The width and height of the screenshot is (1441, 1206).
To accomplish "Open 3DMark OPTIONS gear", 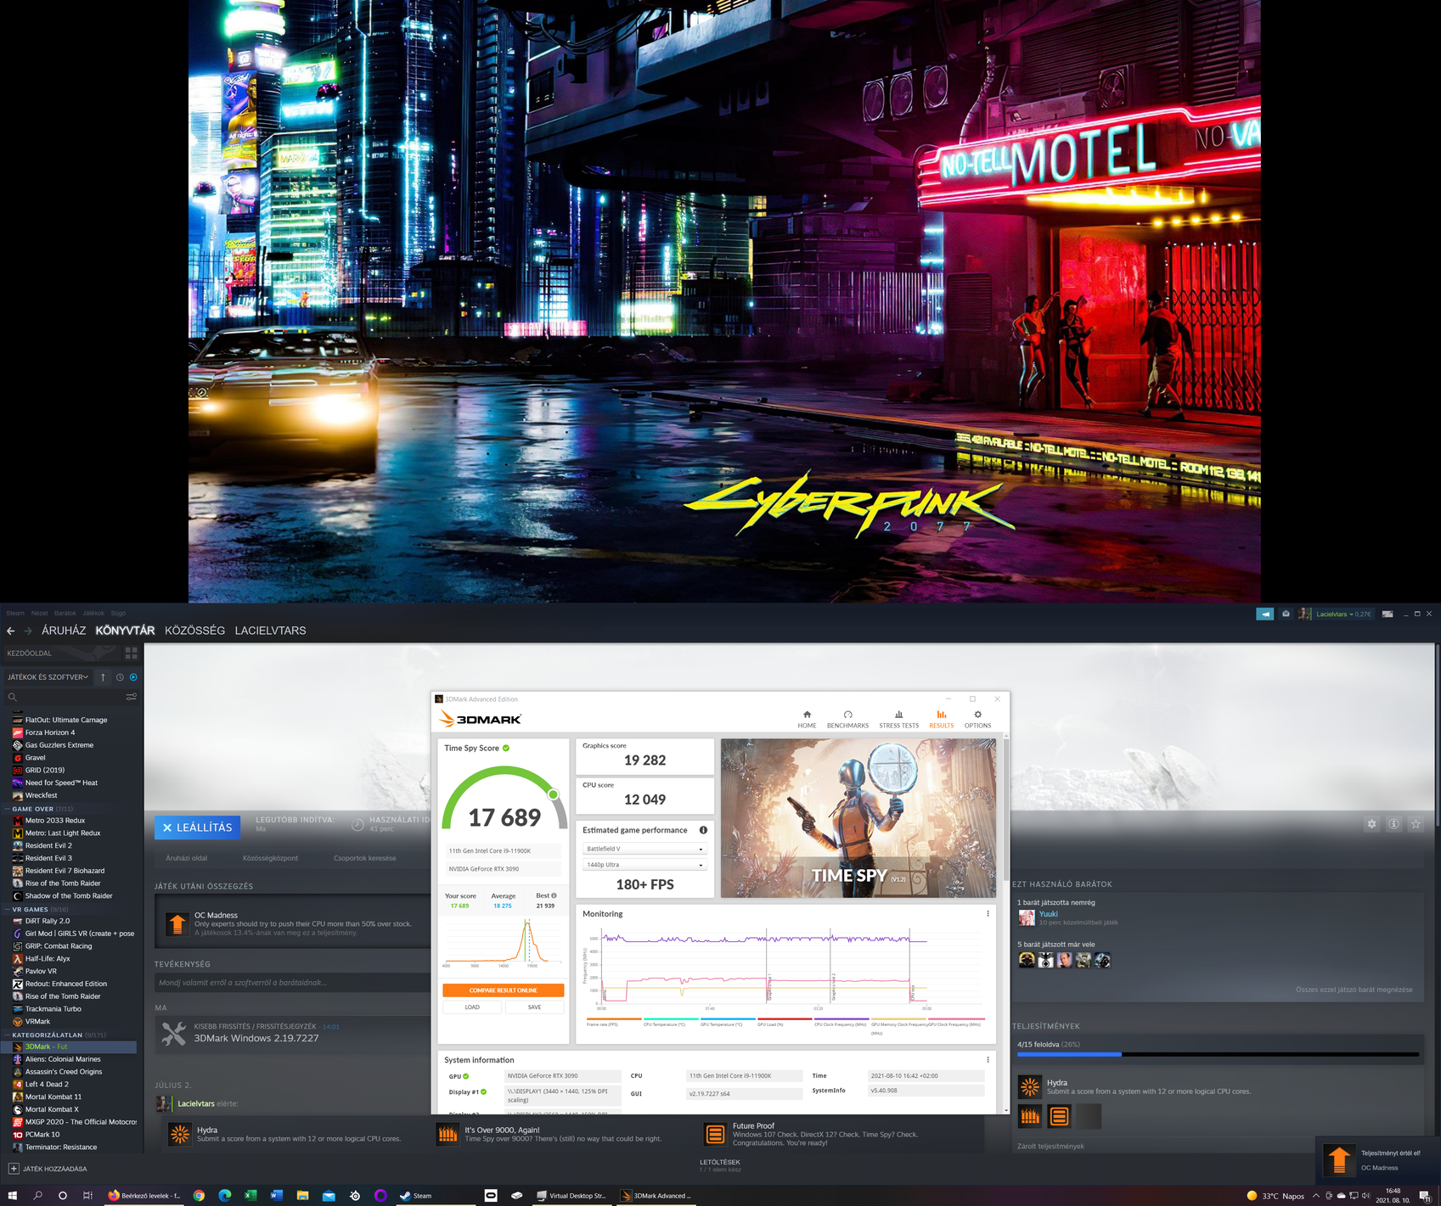I will click(977, 719).
